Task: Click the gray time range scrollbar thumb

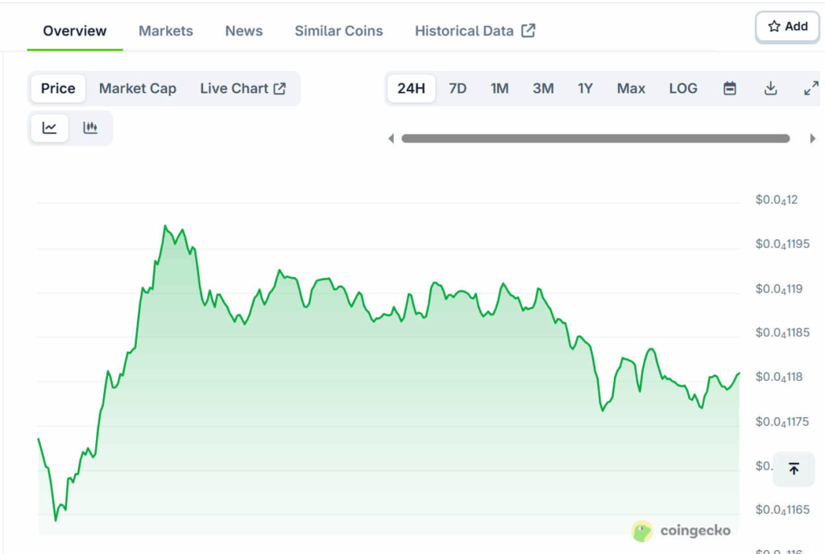Action: click(x=595, y=138)
